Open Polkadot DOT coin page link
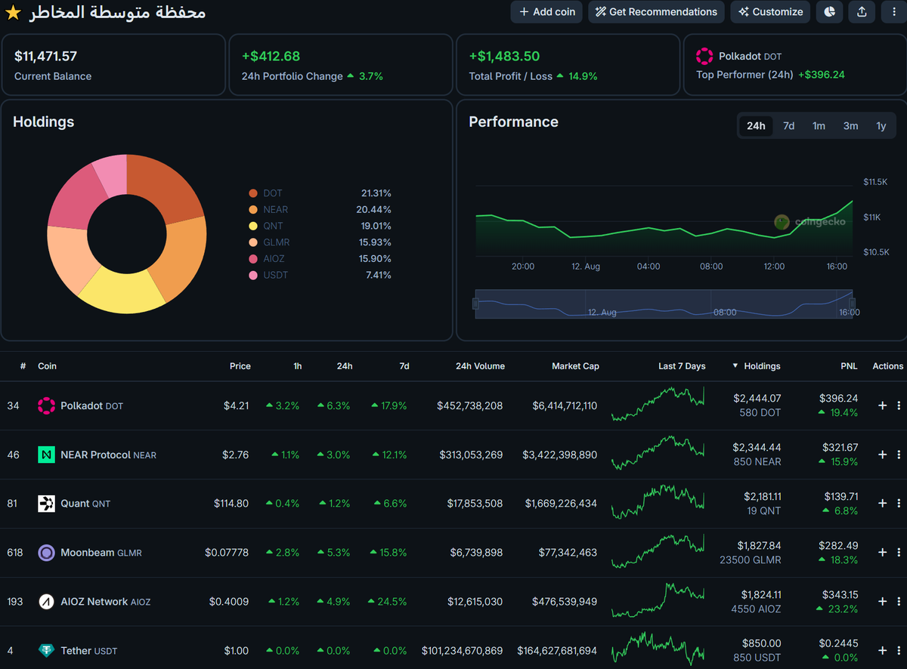 [x=91, y=405]
